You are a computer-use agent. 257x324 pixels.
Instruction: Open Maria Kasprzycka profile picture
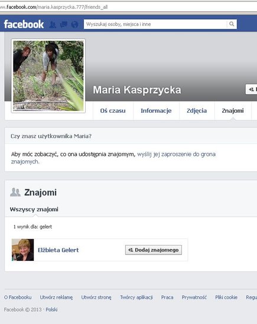48,76
